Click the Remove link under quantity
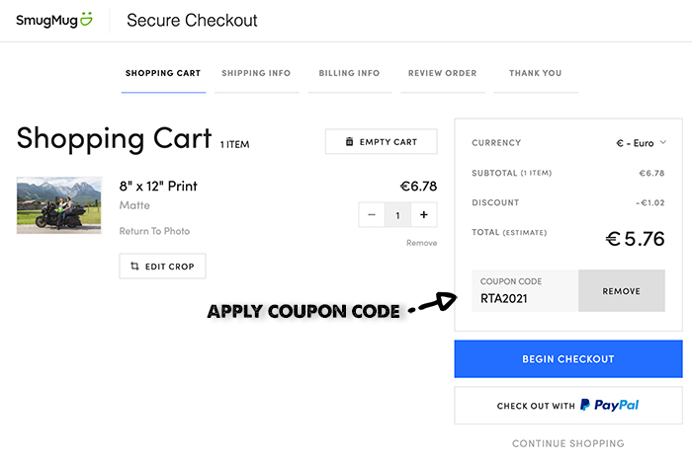692x461 pixels. (x=421, y=243)
